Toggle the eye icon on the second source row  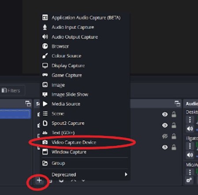pyautogui.click(x=165, y=125)
